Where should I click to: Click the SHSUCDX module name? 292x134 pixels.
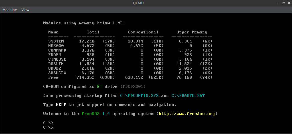pyautogui.click(x=57, y=73)
